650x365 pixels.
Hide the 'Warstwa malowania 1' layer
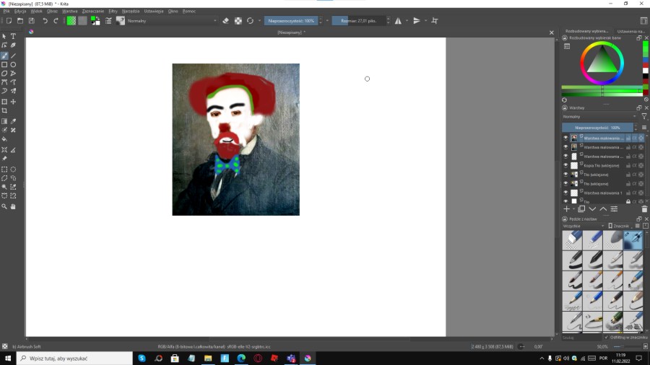565,193
